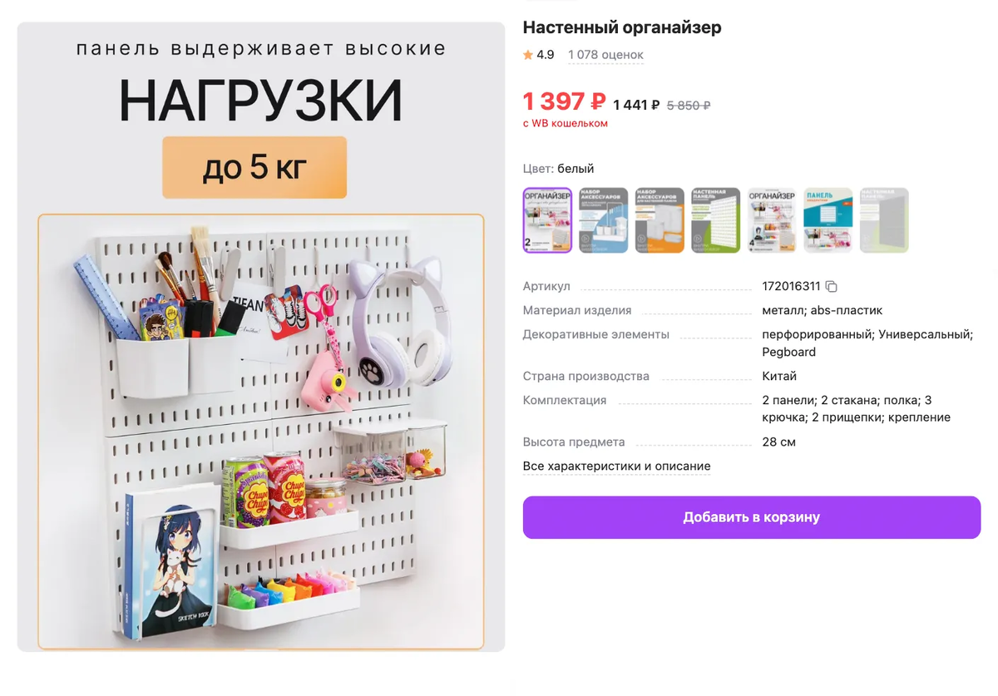Image resolution: width=998 pixels, height=696 pixels.
Task: Click the Настенный органайзер product title
Action: coord(622,27)
